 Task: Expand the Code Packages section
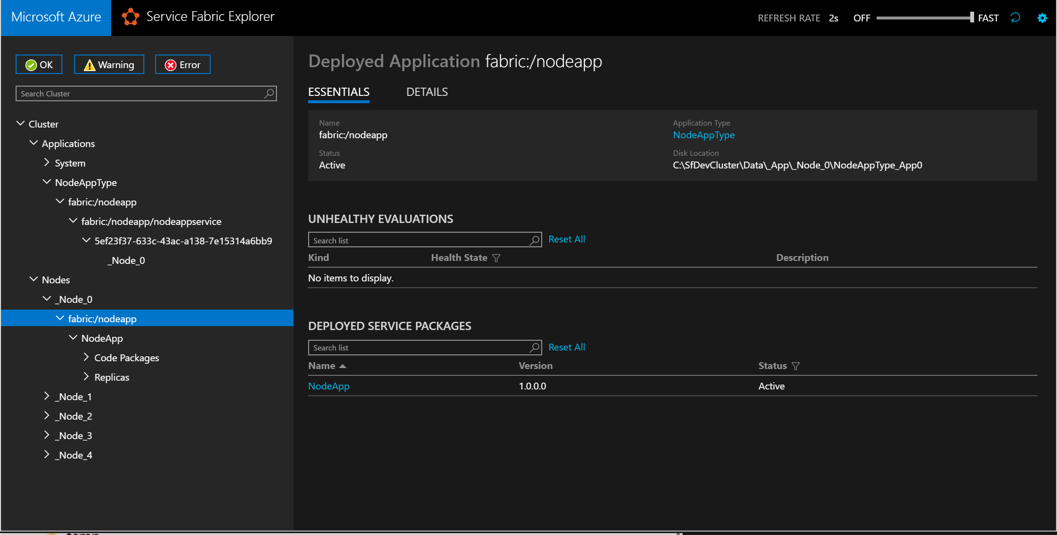pos(87,358)
